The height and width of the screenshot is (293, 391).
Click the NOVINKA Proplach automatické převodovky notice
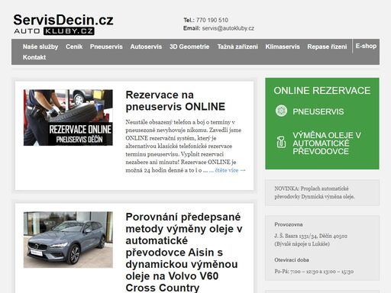pos(315,192)
